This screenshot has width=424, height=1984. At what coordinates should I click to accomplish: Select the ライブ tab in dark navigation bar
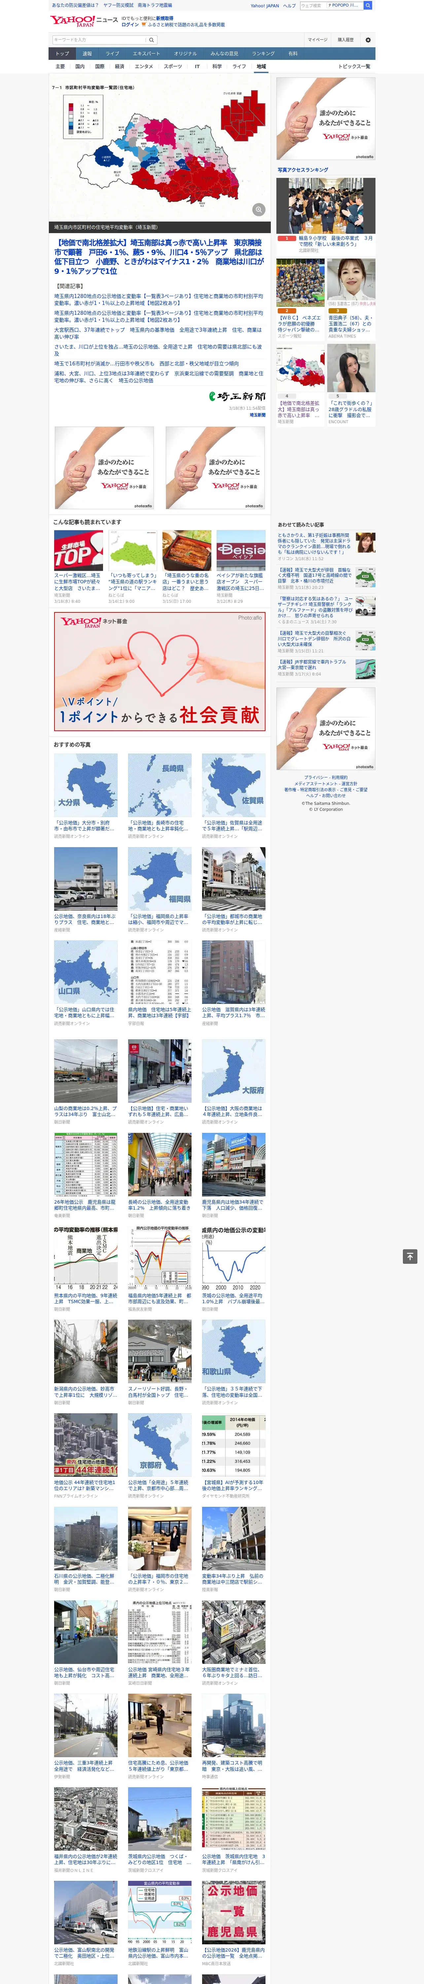pyautogui.click(x=112, y=54)
